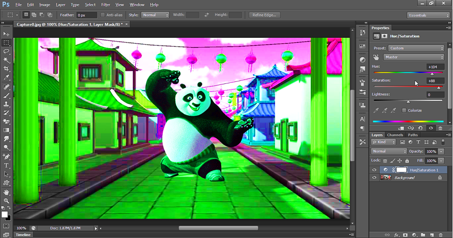Open the Paragraph panel icon

(x=363, y=128)
